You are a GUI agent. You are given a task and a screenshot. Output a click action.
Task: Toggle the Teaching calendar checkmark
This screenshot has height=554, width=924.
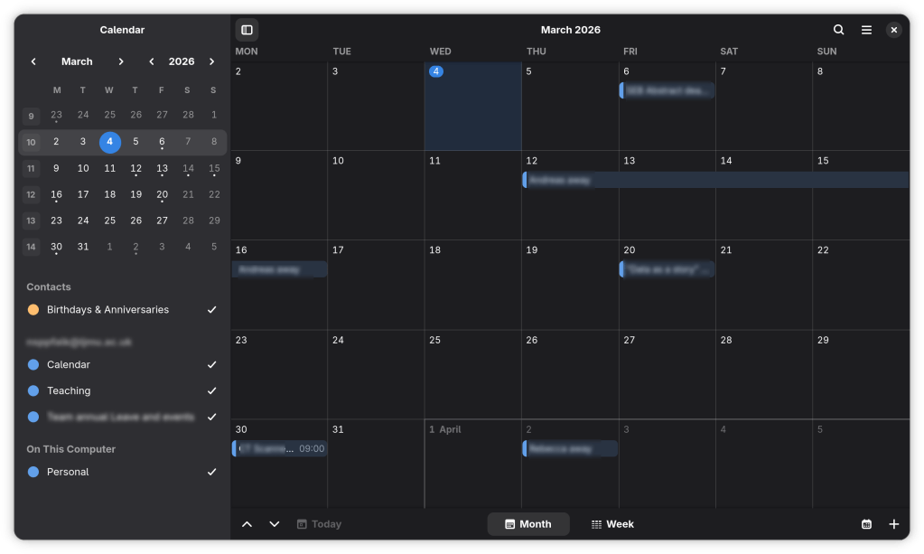coord(211,391)
